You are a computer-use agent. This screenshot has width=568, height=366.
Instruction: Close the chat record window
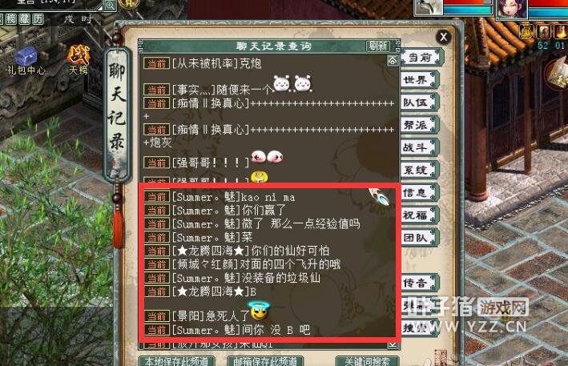[444, 37]
